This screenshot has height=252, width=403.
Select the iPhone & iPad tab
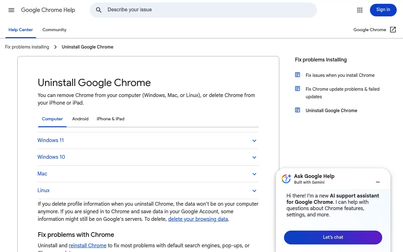pos(111,119)
